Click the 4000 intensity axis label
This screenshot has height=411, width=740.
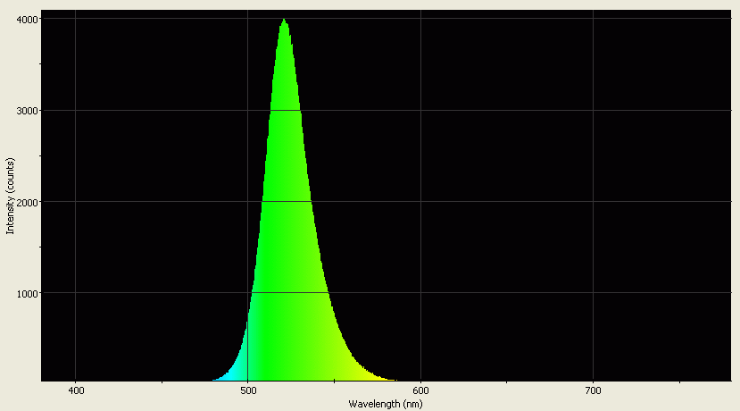click(27, 19)
